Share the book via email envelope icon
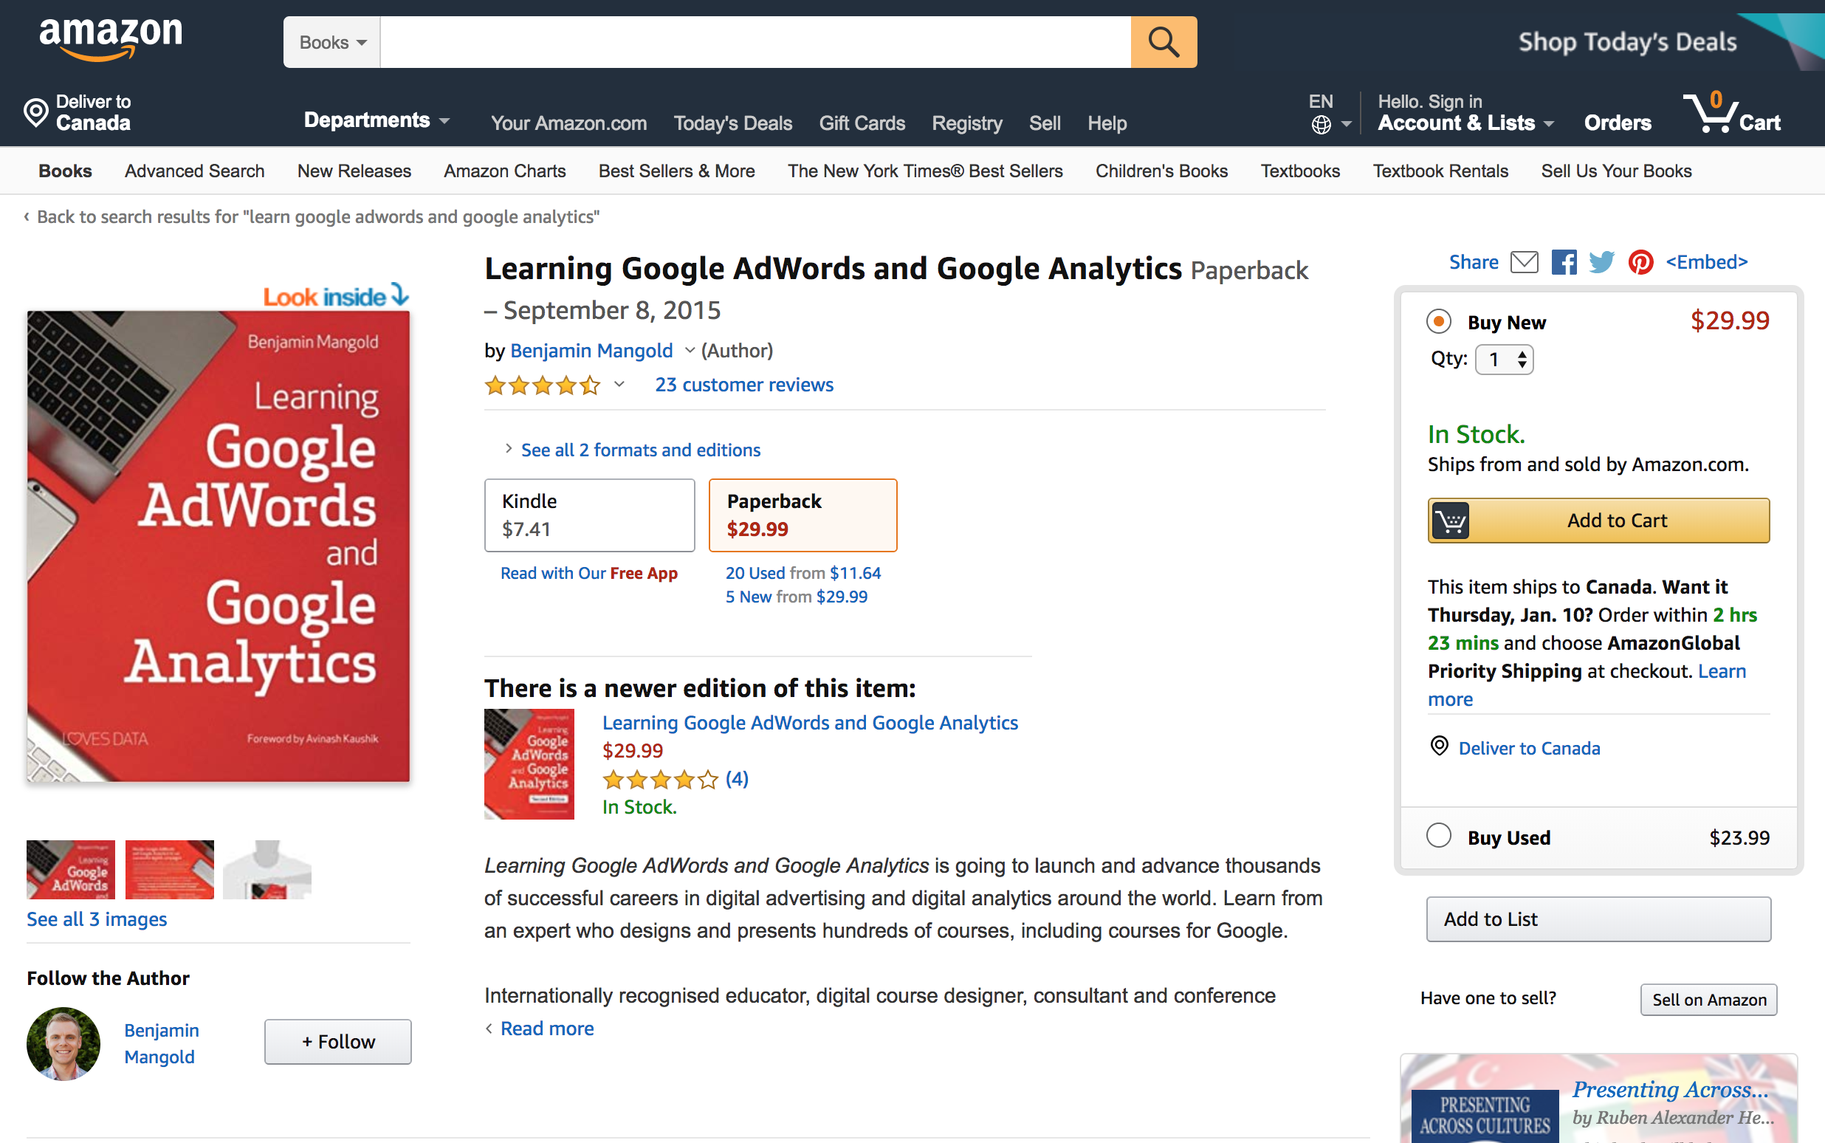The image size is (1825, 1143). click(1524, 262)
